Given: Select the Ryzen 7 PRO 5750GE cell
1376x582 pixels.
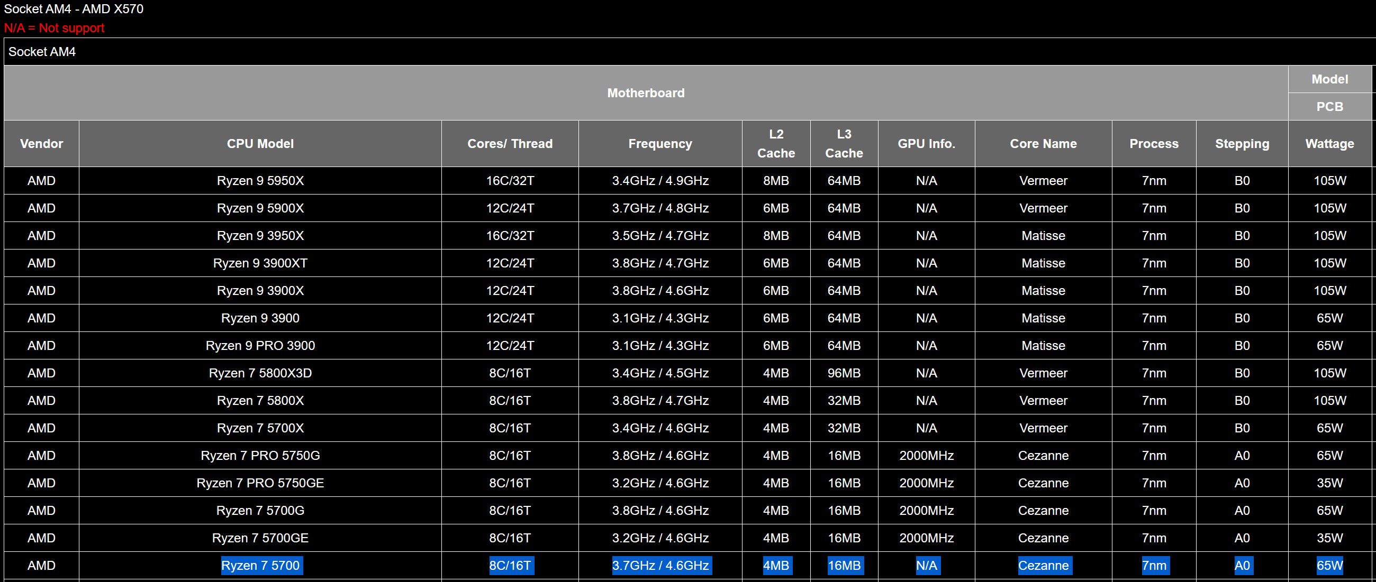Looking at the screenshot, I should (260, 483).
